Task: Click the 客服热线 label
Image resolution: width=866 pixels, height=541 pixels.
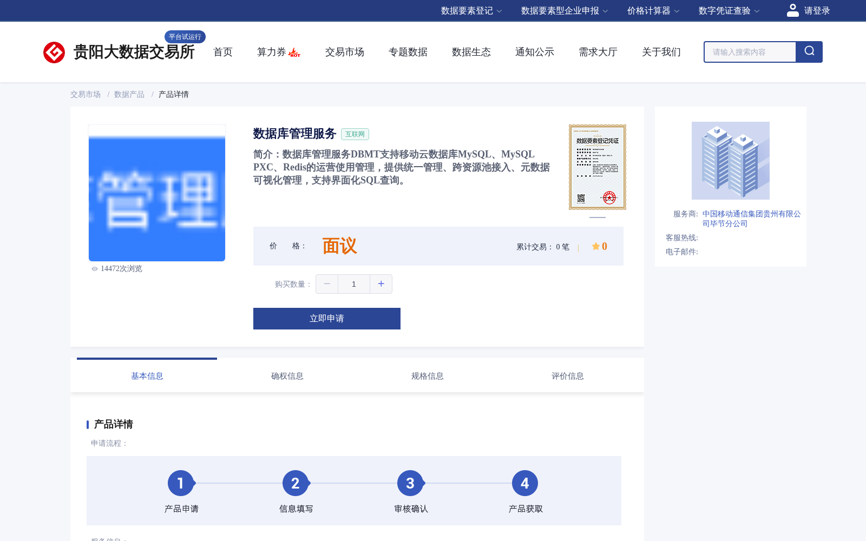Action: (682, 238)
